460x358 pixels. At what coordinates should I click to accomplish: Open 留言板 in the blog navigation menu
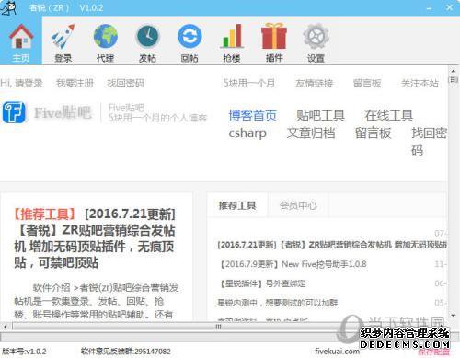pyautogui.click(x=373, y=133)
